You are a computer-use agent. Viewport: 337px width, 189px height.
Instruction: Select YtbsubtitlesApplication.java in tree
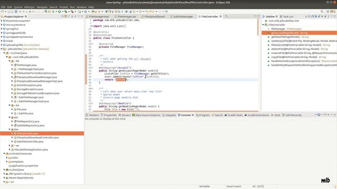click(x=31, y=150)
